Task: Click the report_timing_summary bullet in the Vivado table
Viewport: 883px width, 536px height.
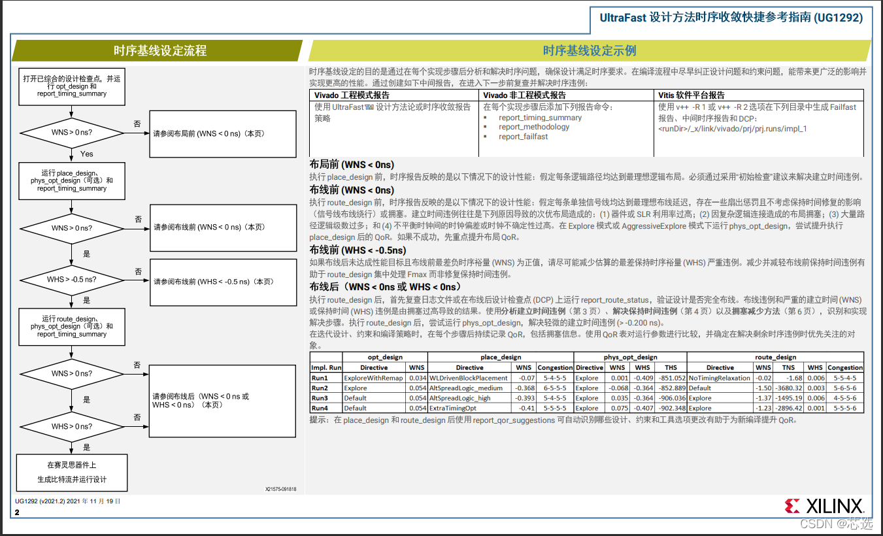Action: [x=540, y=118]
